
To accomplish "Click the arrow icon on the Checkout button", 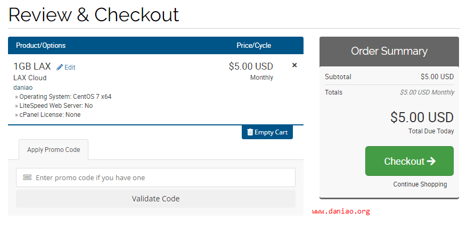I will [x=431, y=161].
